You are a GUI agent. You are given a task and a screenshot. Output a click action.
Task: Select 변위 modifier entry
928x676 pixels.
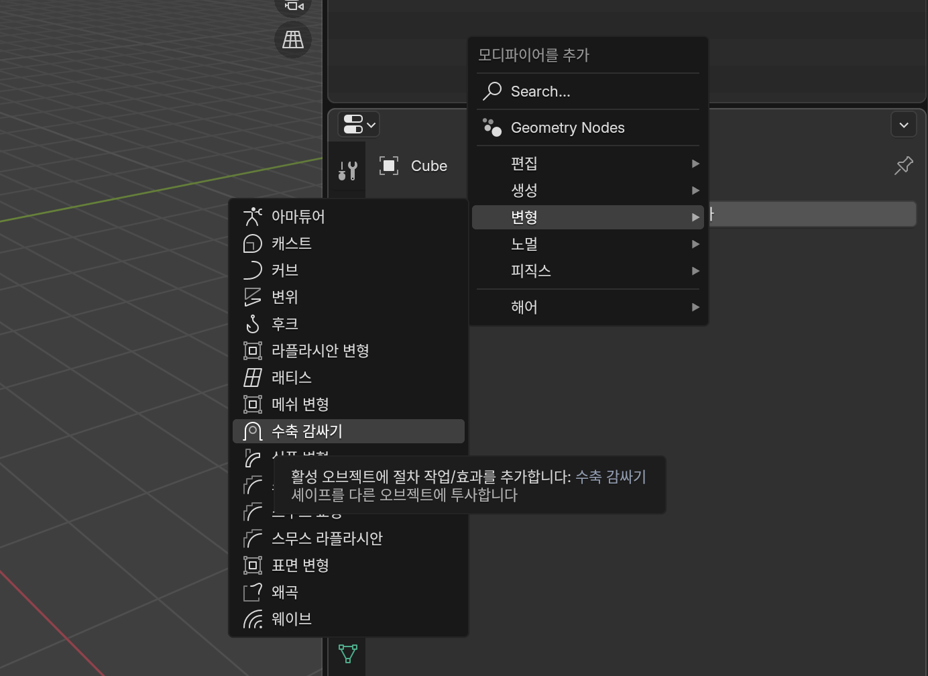click(x=349, y=297)
